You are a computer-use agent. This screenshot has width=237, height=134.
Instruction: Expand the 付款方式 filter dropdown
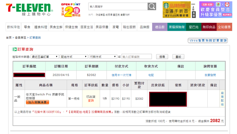[103, 57]
